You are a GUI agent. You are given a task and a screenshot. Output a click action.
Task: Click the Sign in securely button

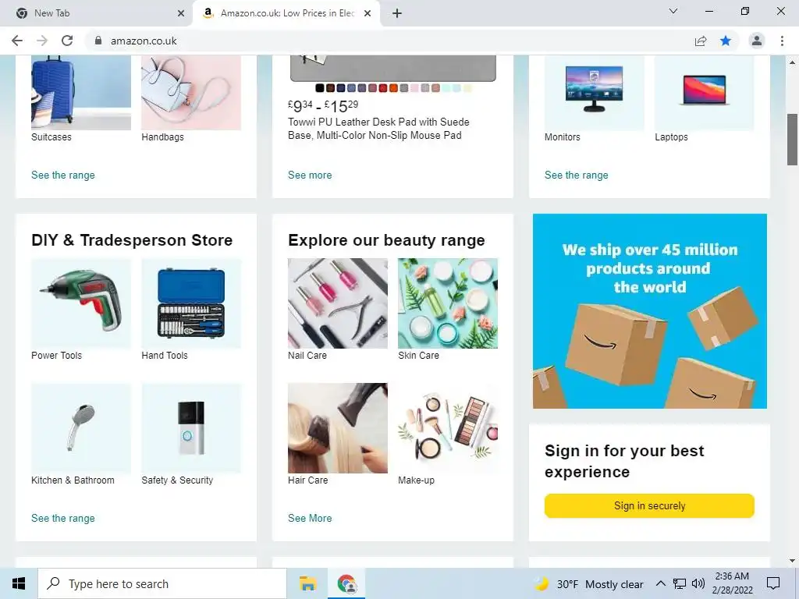coord(649,505)
